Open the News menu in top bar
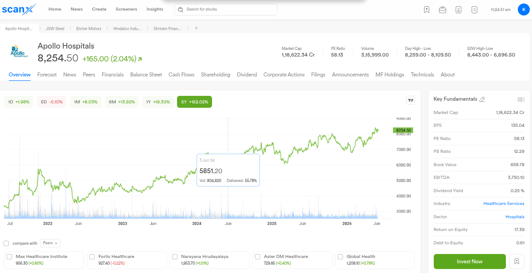Screen dimensions: 532x273 pyautogui.click(x=77, y=9)
